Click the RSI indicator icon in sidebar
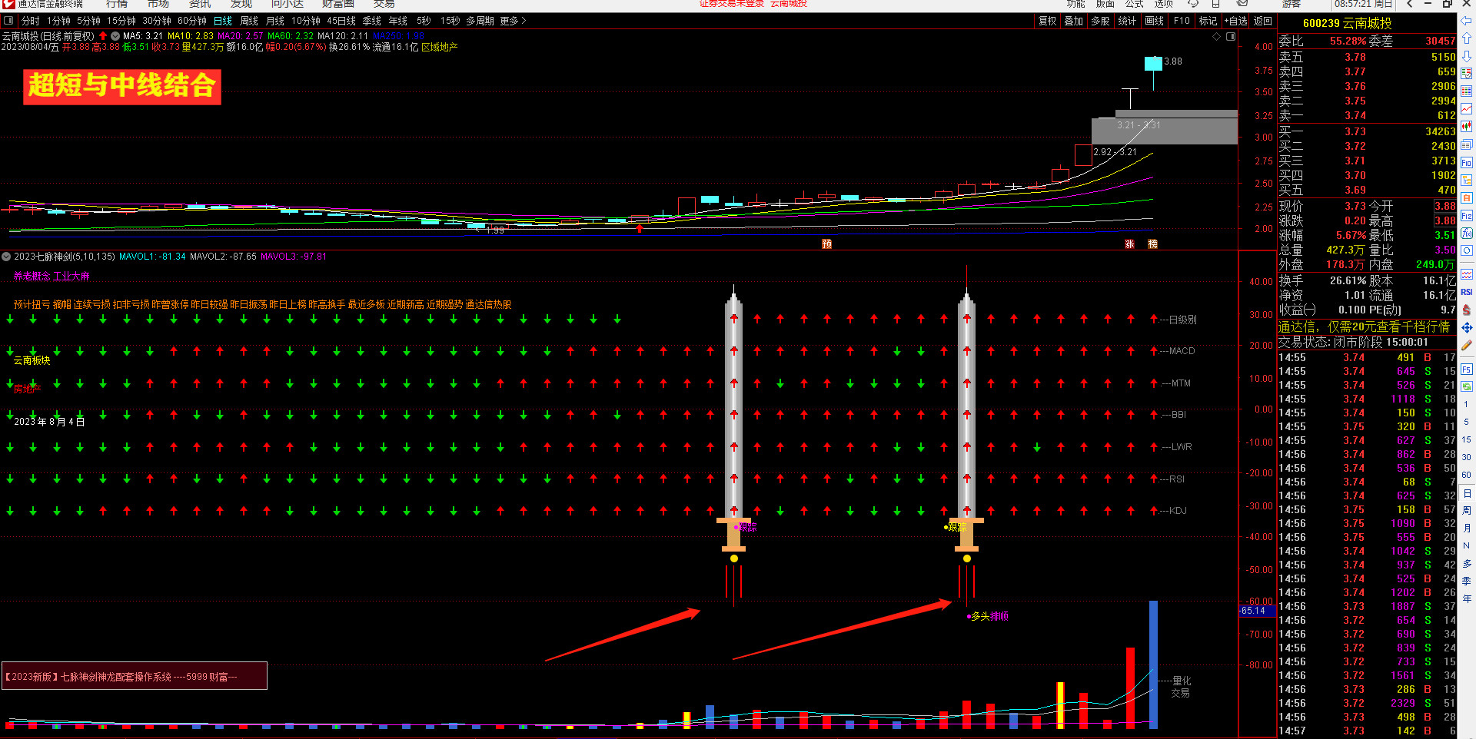The image size is (1476, 739). [1467, 292]
